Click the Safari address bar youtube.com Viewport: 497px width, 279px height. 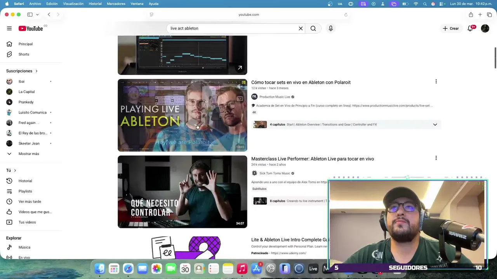248,15
